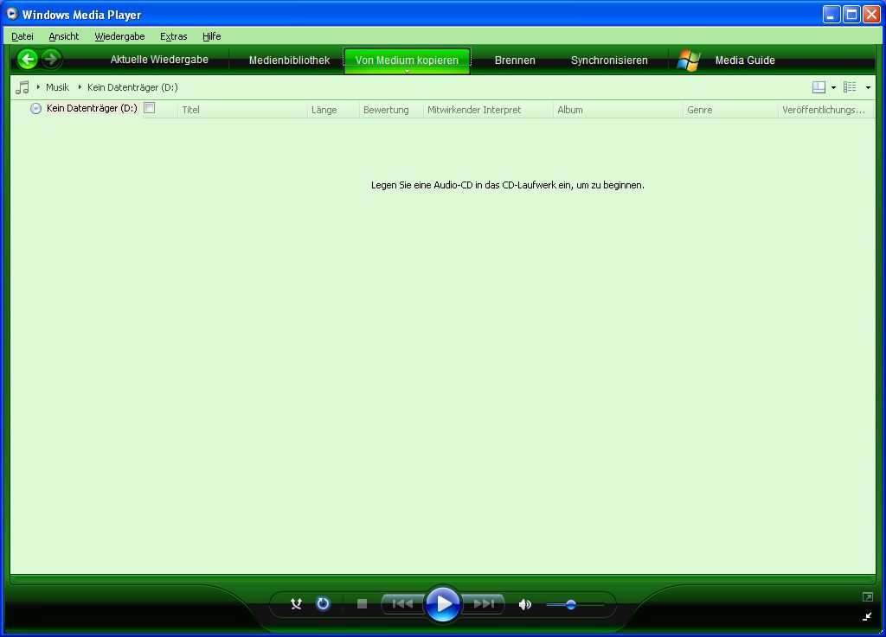
Task: Minimize the Windows Media Player window
Action: click(x=831, y=14)
